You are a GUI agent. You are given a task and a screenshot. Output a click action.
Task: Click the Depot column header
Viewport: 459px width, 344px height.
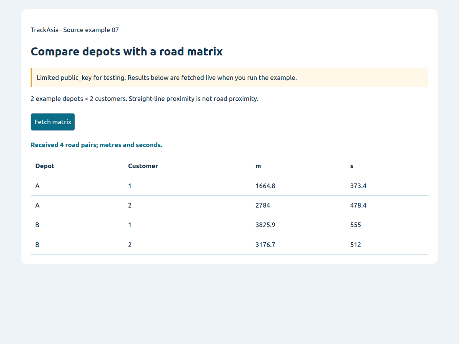click(77, 166)
